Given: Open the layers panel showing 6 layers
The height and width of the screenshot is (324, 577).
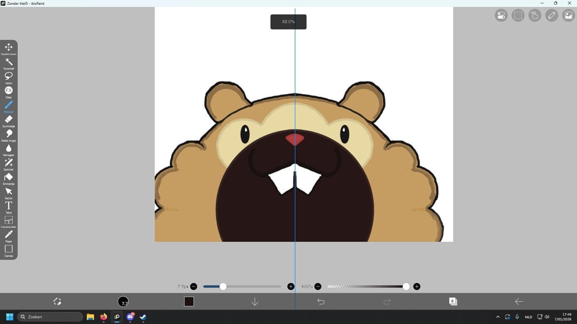Looking at the screenshot, I should coord(453,302).
